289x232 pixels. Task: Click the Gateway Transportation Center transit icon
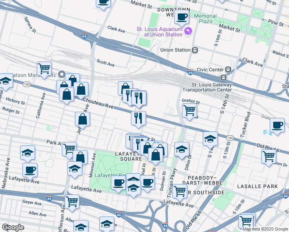point(224,78)
